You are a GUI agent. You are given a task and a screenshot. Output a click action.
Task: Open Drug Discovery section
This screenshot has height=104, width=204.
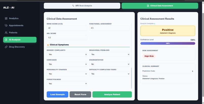[20, 47]
